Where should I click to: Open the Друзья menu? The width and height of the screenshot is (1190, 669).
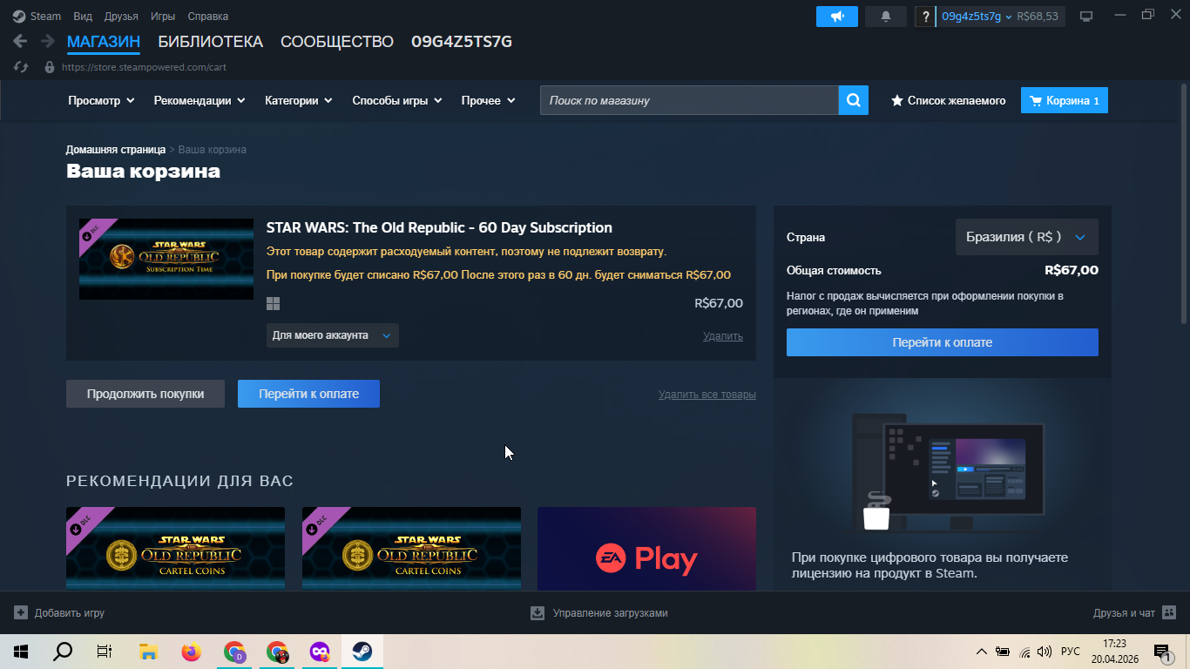tap(121, 17)
